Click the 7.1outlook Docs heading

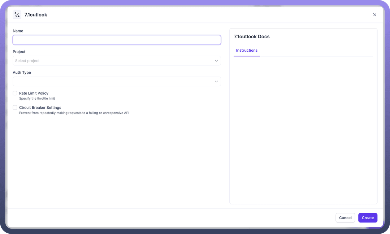252,36
